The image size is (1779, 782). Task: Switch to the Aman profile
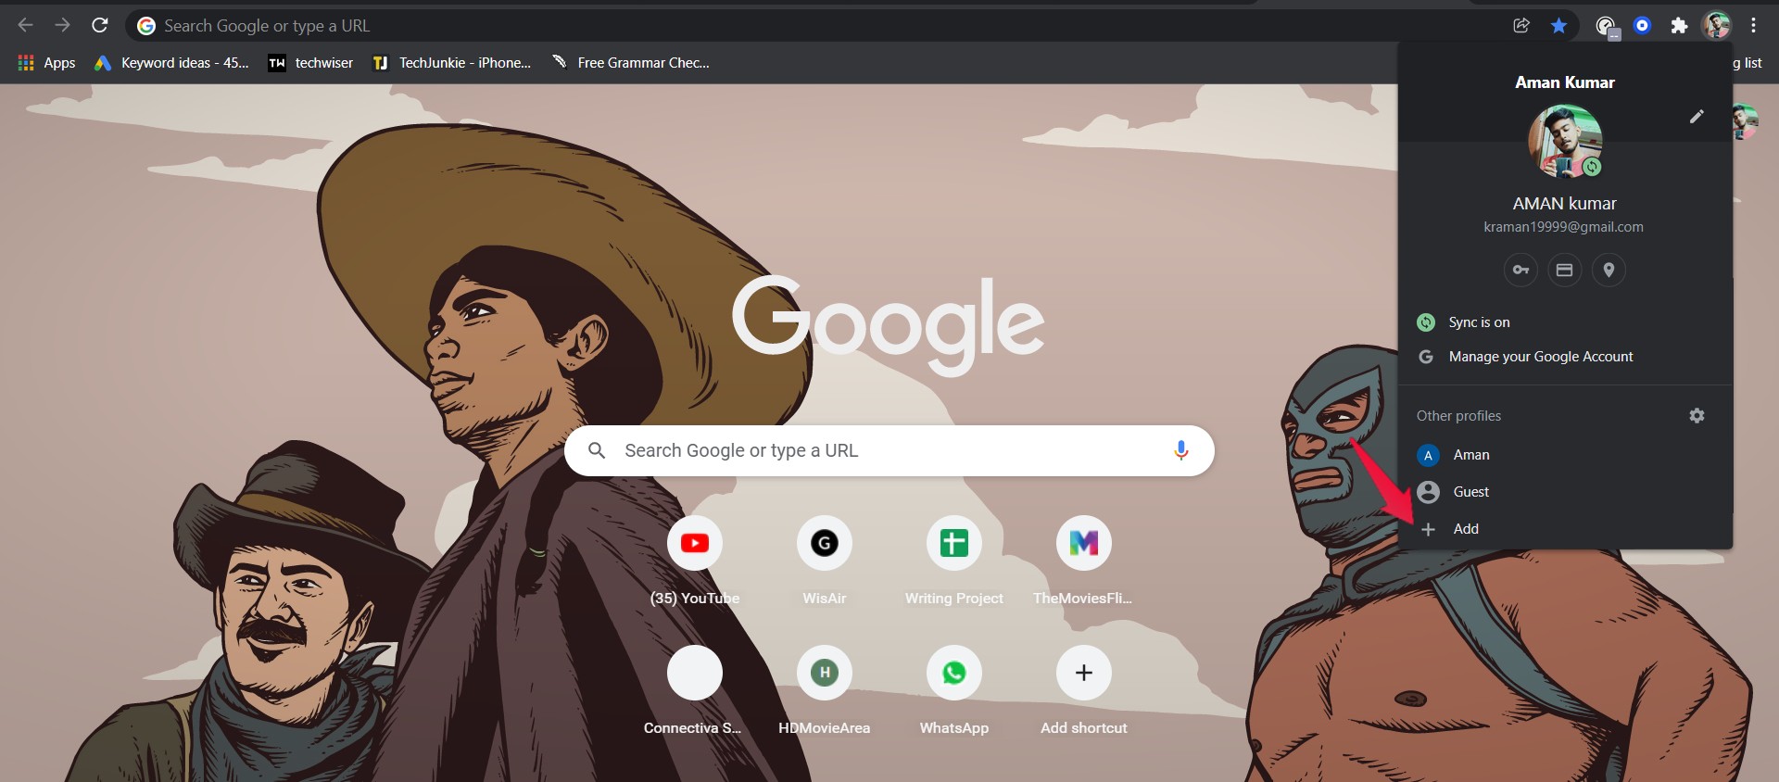click(x=1565, y=455)
